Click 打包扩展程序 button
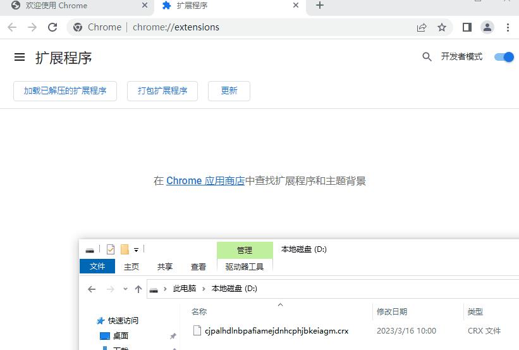Screen dimensions: 519x350 tap(162, 91)
